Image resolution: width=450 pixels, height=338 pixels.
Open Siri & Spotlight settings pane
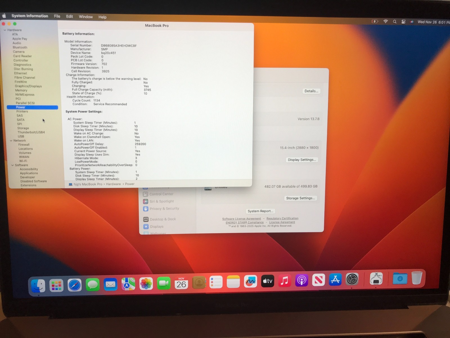[x=159, y=201]
